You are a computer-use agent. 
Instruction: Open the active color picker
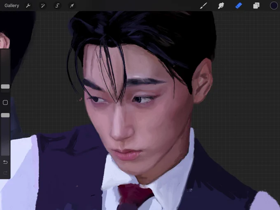pyautogui.click(x=274, y=5)
